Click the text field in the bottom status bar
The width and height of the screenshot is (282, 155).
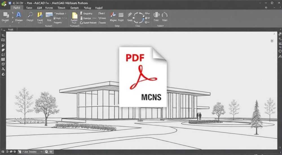tap(33, 152)
